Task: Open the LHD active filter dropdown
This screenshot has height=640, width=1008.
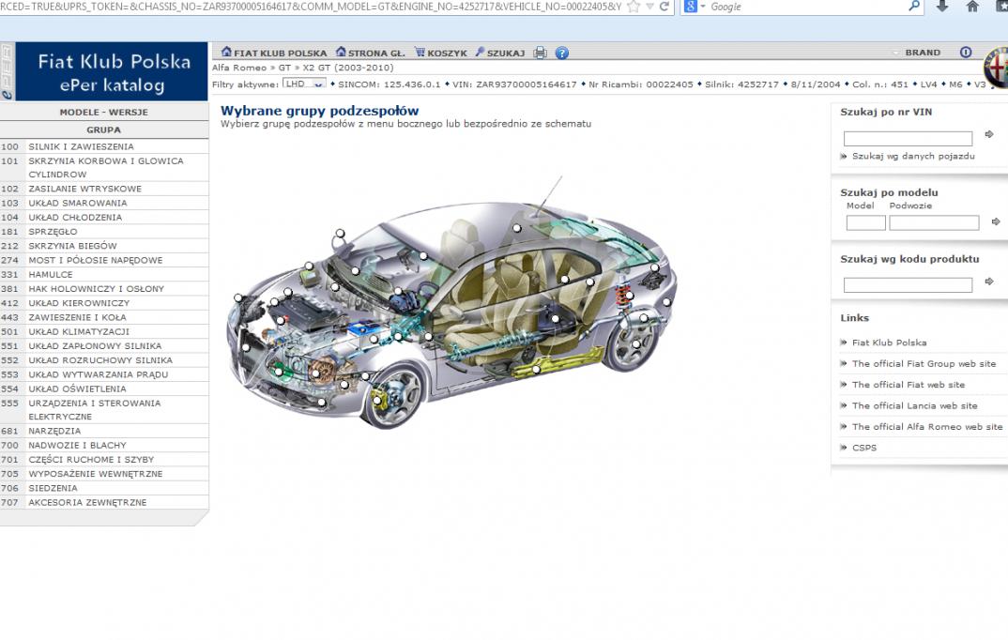Action: pyautogui.click(x=304, y=84)
